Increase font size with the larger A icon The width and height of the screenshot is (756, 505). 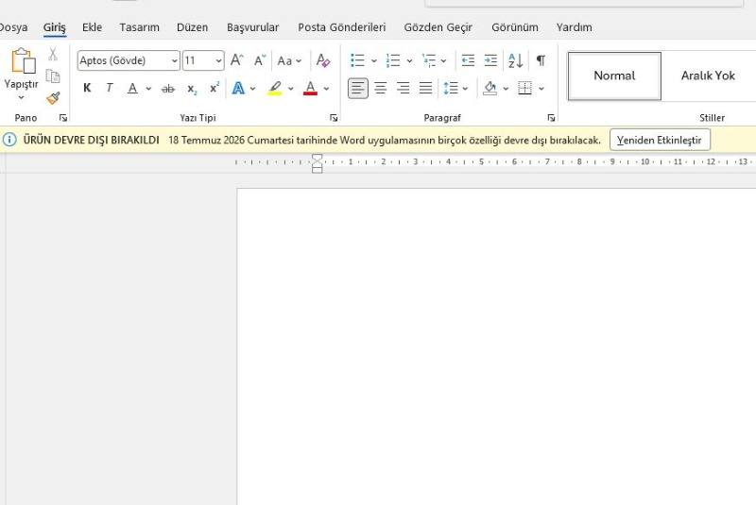[237, 60]
